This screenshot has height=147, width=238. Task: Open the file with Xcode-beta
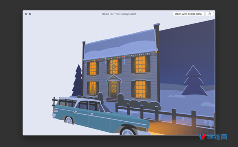(188, 14)
